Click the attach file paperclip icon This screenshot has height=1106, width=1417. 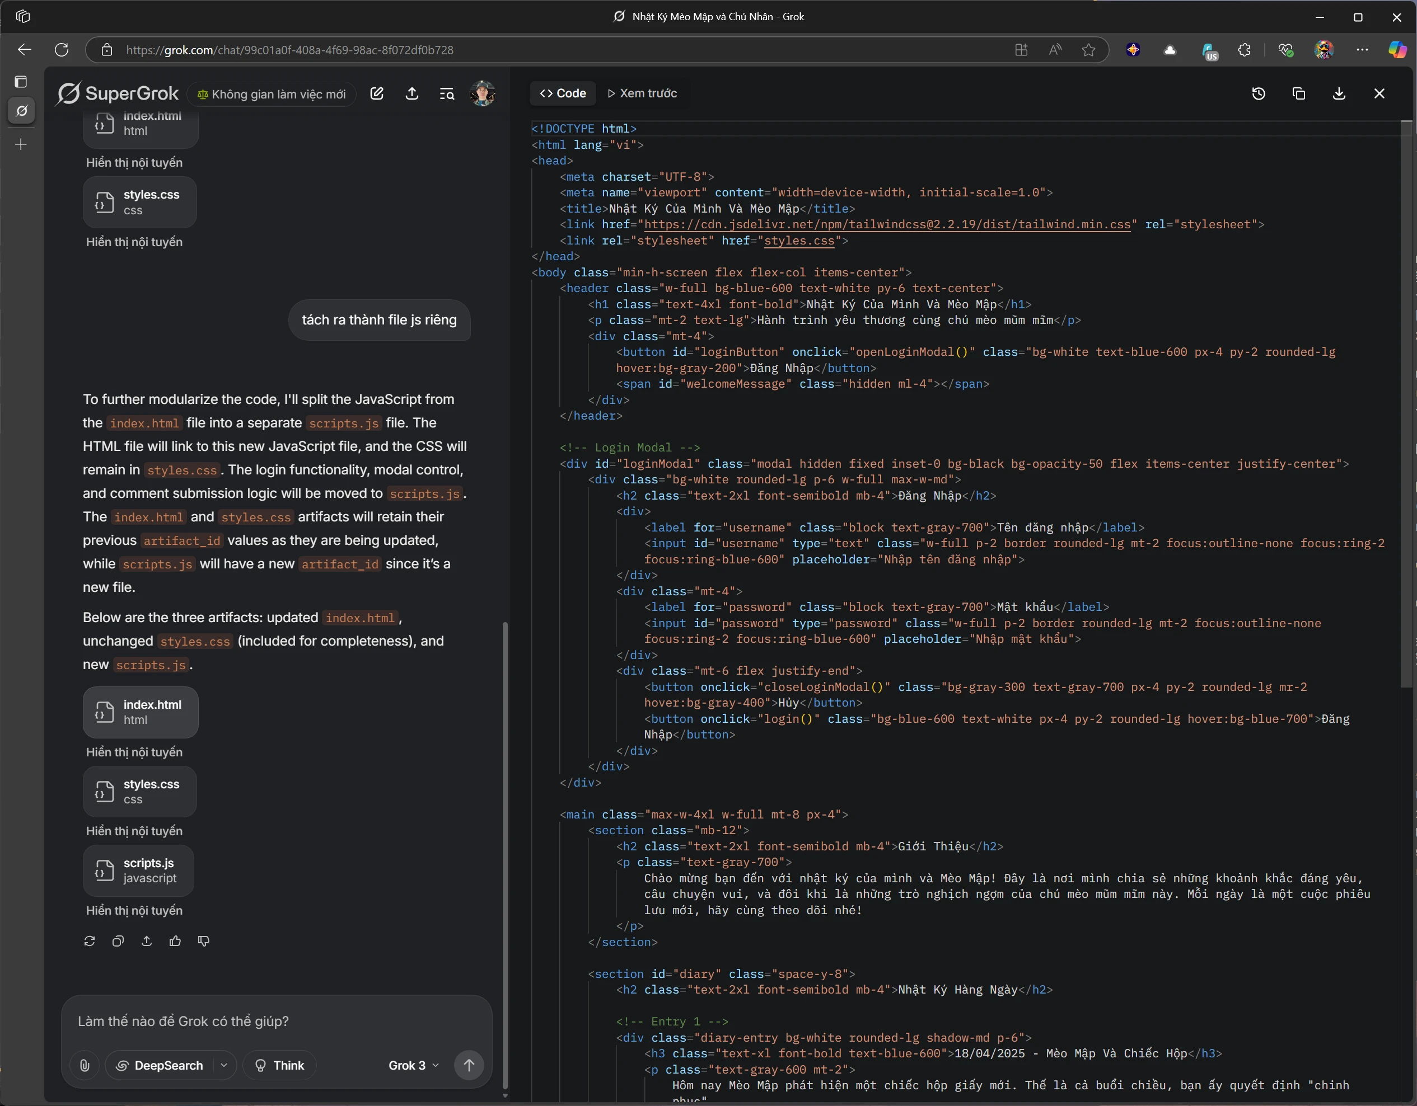(85, 1065)
